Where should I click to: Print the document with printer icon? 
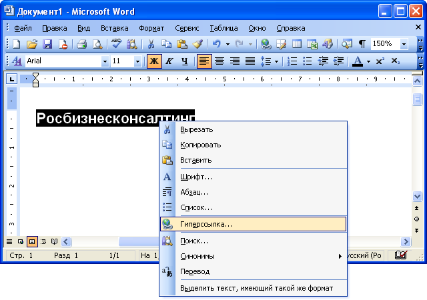(x=81, y=44)
